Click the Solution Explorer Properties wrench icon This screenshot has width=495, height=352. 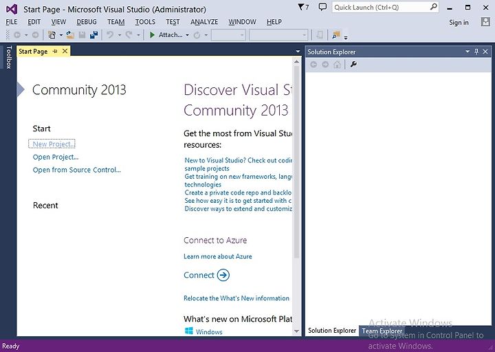point(353,65)
